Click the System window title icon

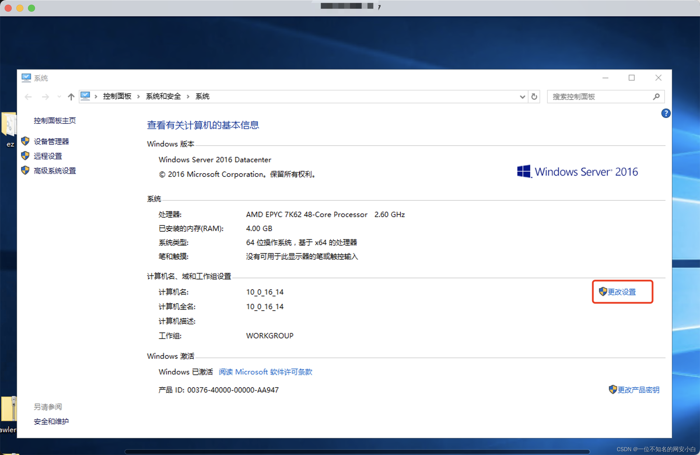click(26, 78)
